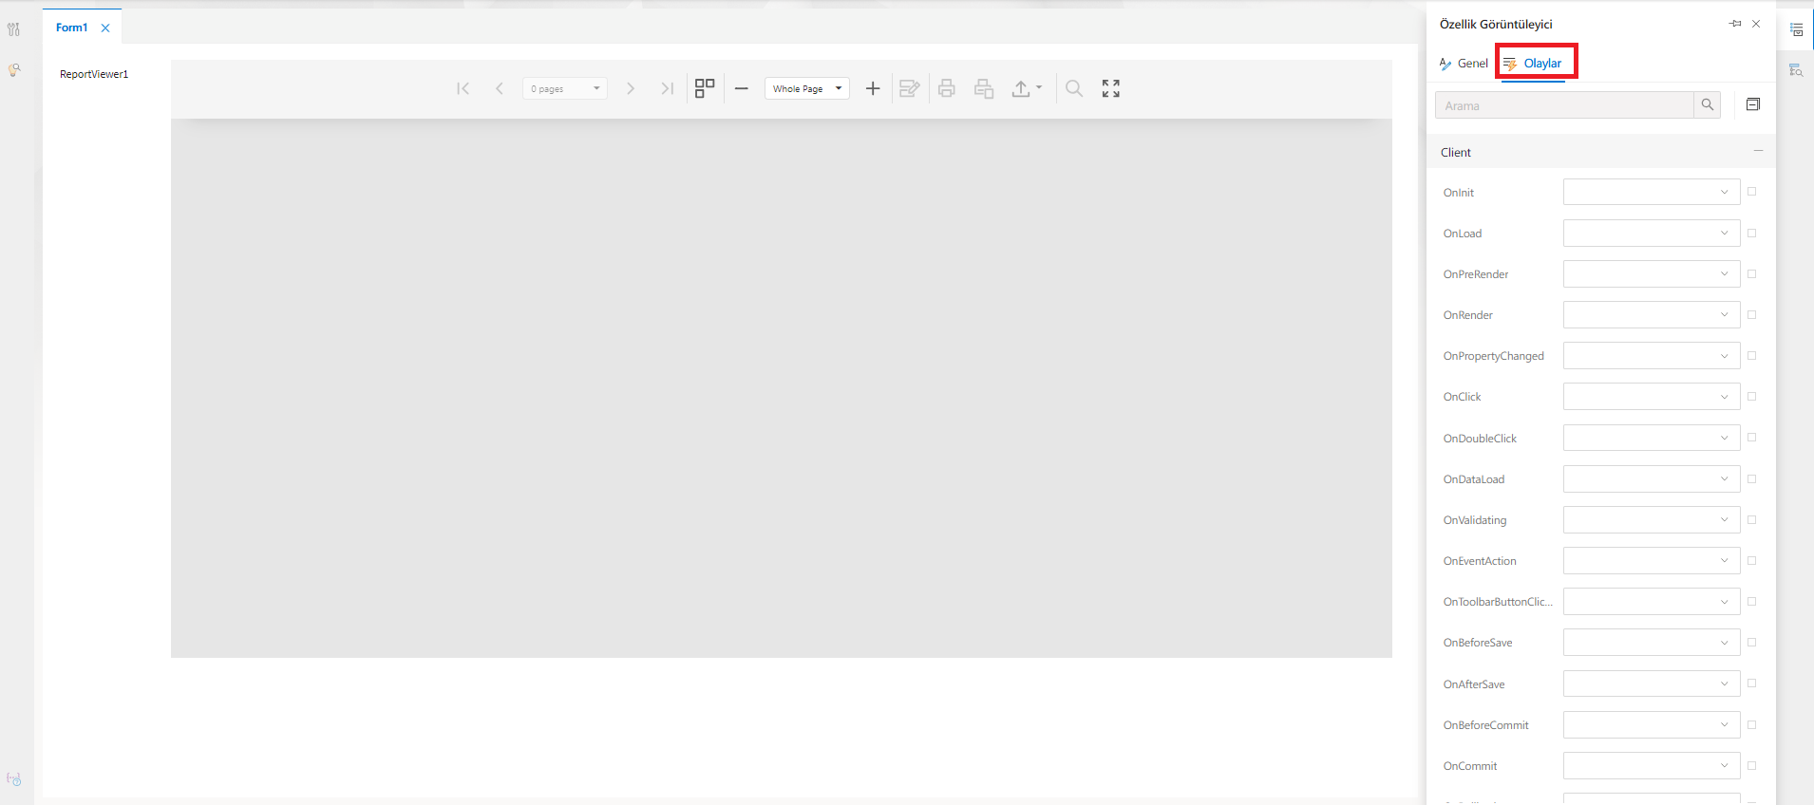
Task: Click the Arama search input field
Action: pyautogui.click(x=1564, y=105)
